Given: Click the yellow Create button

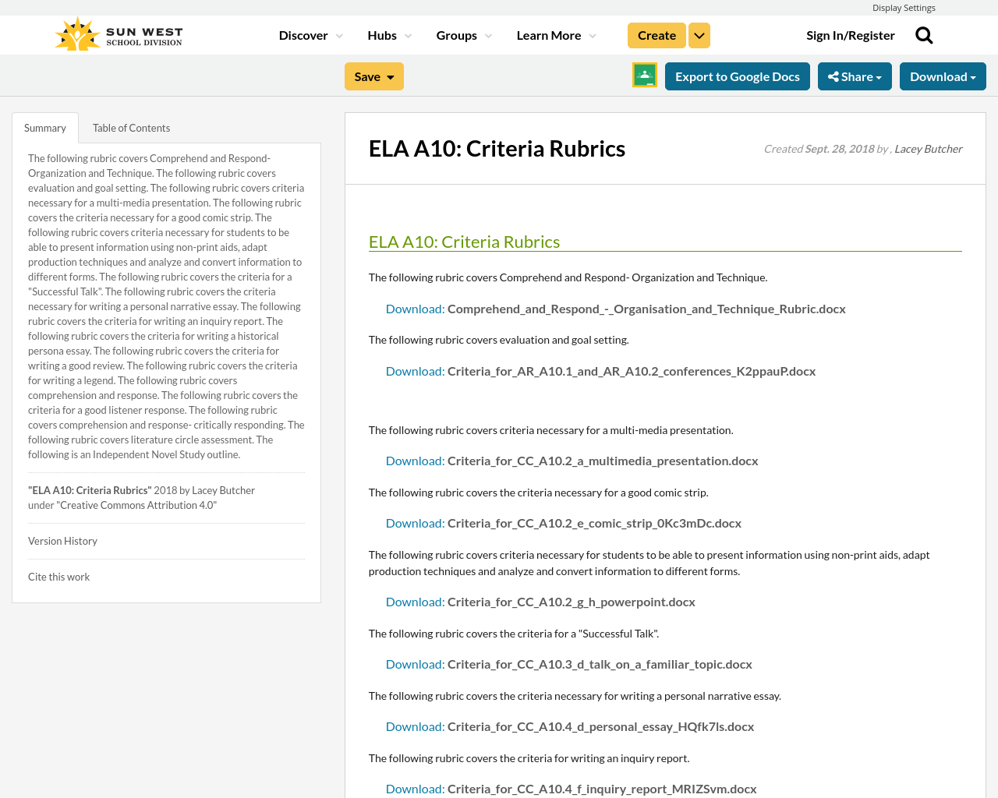Looking at the screenshot, I should (656, 36).
